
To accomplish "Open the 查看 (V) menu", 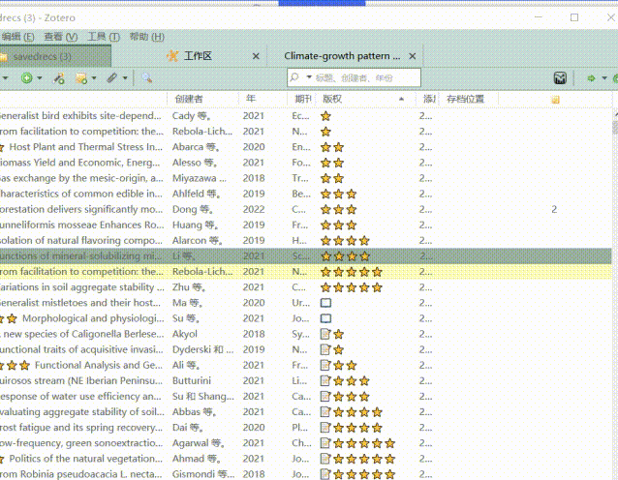I will (61, 37).
